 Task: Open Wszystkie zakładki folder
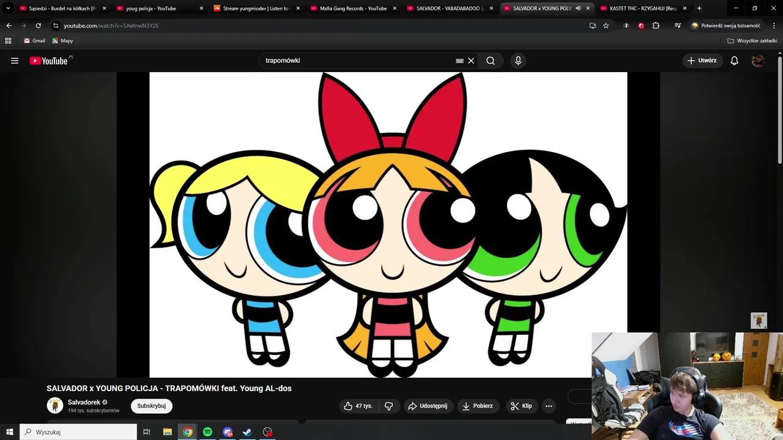(x=752, y=40)
